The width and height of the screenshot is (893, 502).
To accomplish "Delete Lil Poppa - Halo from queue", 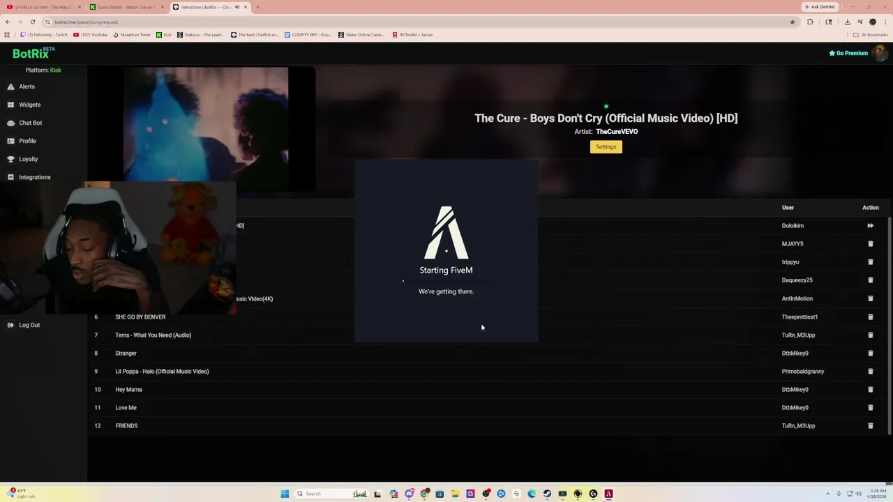I will click(x=870, y=371).
